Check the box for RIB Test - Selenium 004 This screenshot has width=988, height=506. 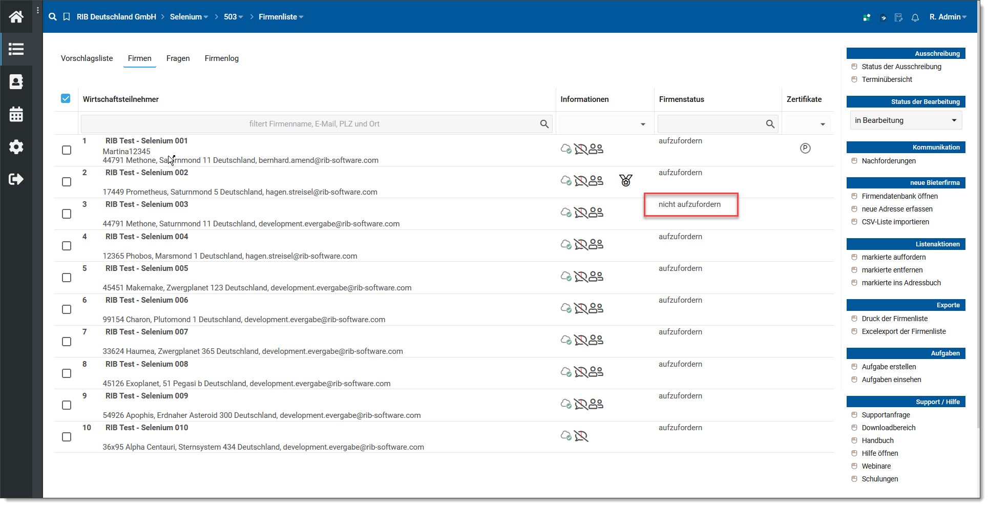(67, 246)
